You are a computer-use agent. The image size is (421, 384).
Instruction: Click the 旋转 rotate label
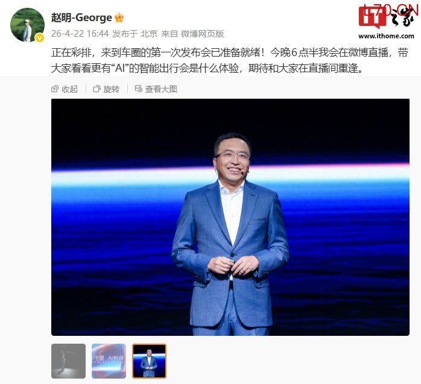click(x=112, y=89)
